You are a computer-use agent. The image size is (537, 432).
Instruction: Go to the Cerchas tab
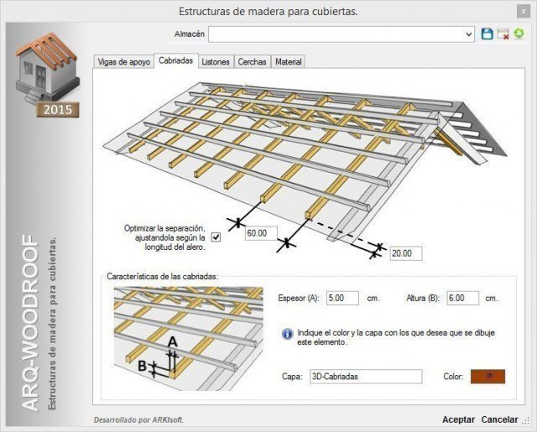click(x=252, y=62)
